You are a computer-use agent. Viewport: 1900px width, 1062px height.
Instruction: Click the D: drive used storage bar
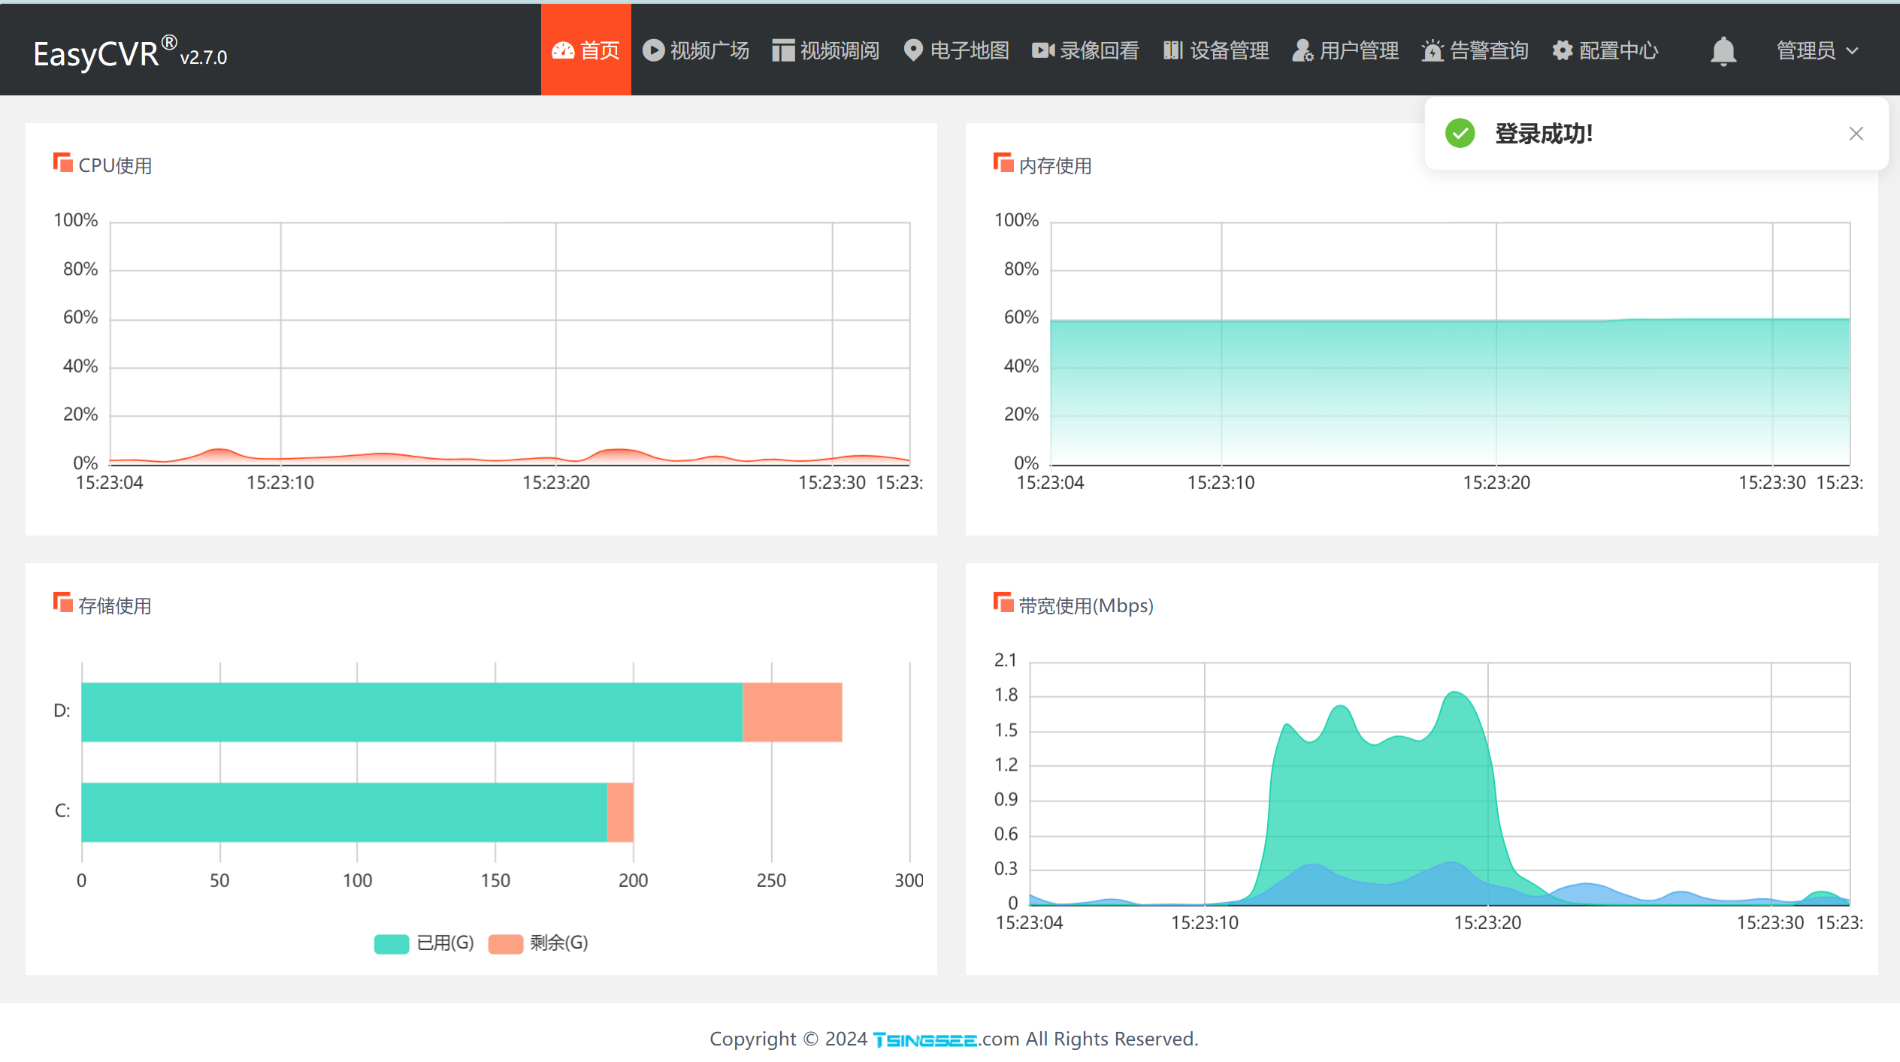coord(412,712)
